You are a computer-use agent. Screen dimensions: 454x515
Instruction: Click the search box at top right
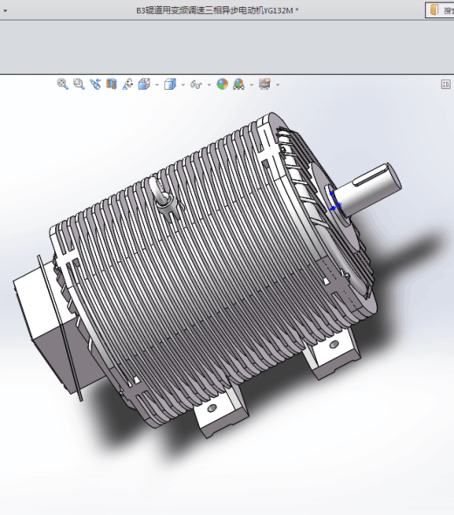click(x=440, y=10)
